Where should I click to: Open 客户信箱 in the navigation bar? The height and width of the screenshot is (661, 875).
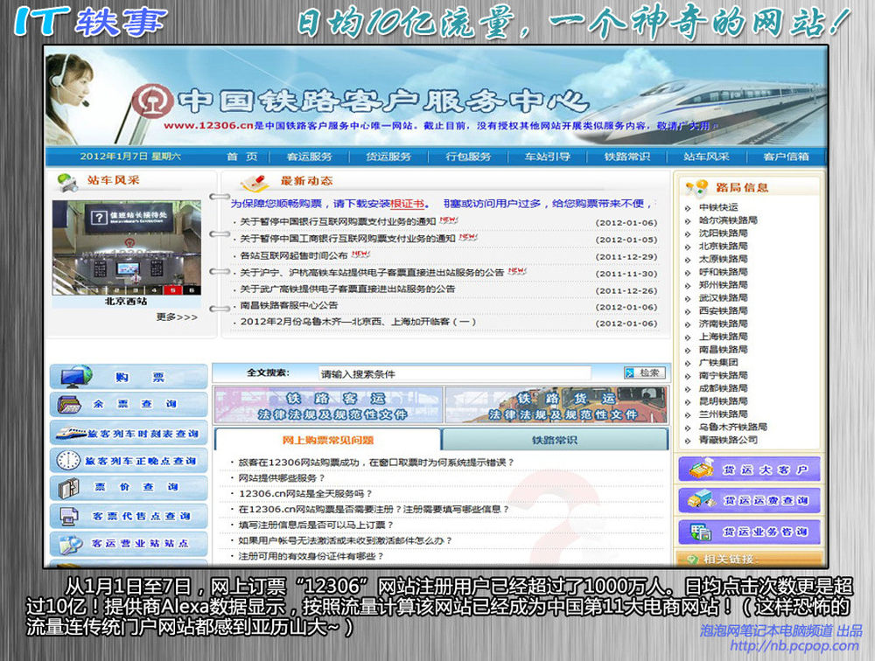787,157
